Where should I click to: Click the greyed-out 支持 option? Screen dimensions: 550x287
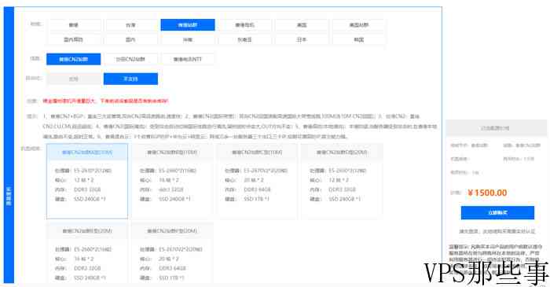[x=73, y=79]
